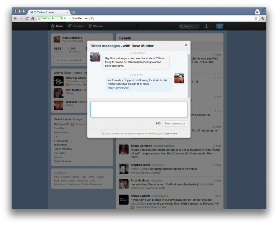The width and height of the screenshot is (278, 225).
Task: Open the wrench settings menu
Action: [x=263, y=18]
